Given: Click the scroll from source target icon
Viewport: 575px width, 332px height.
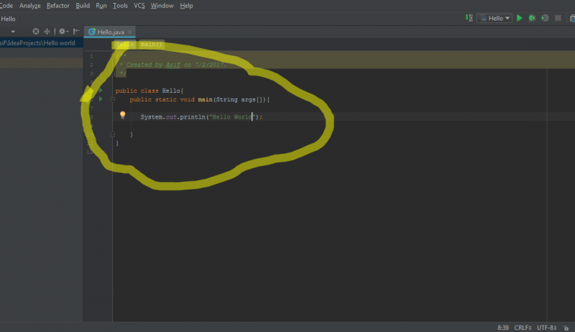Looking at the screenshot, I should click(36, 32).
